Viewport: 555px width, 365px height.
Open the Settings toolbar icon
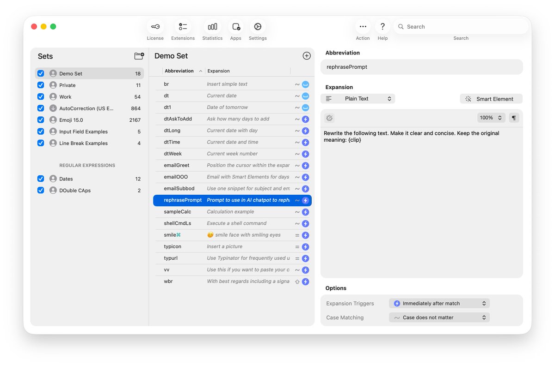tap(258, 27)
